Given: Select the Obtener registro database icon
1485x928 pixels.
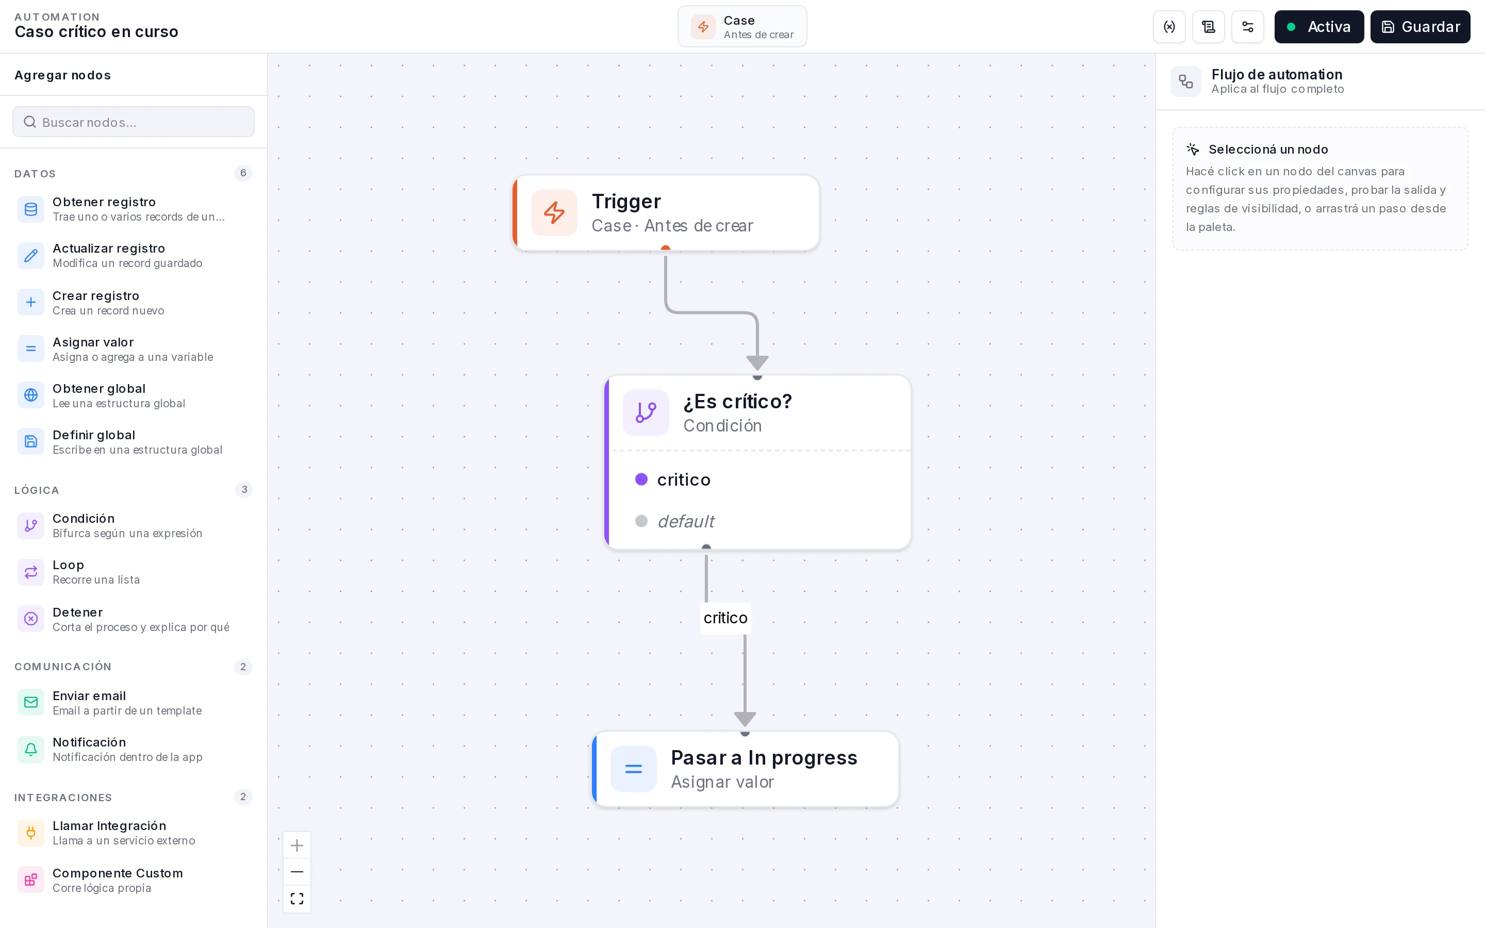Looking at the screenshot, I should 31,209.
